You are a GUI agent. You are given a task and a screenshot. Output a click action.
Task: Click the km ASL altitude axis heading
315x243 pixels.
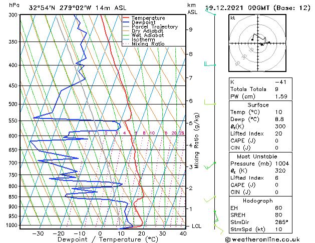(x=192, y=8)
